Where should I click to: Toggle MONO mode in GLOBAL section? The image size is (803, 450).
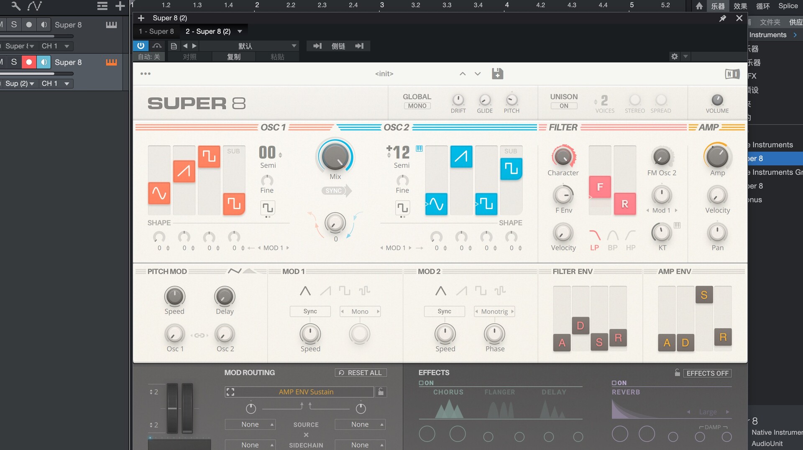point(417,106)
